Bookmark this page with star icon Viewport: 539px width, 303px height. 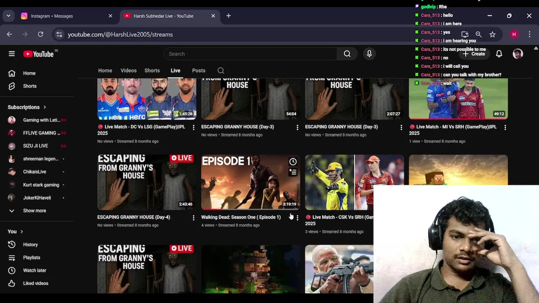pos(492,35)
